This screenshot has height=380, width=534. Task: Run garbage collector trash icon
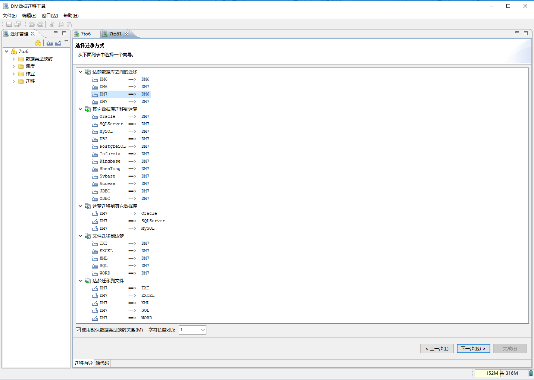click(x=531, y=373)
